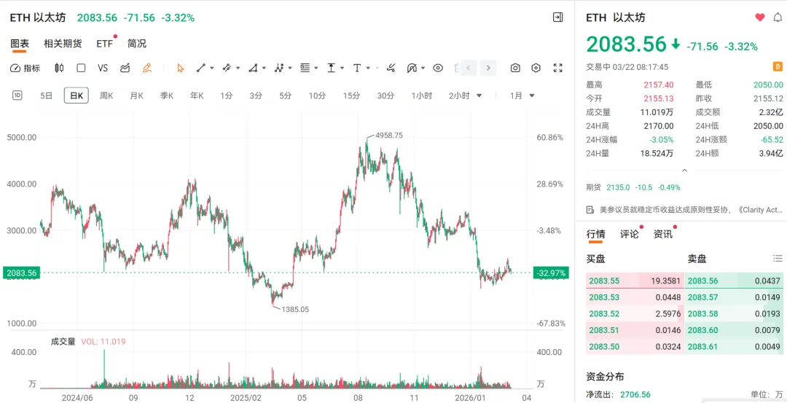Viewport: 787px width, 403px height.
Task: Expand the channel tool dropdown arrow
Action: [x=238, y=69]
